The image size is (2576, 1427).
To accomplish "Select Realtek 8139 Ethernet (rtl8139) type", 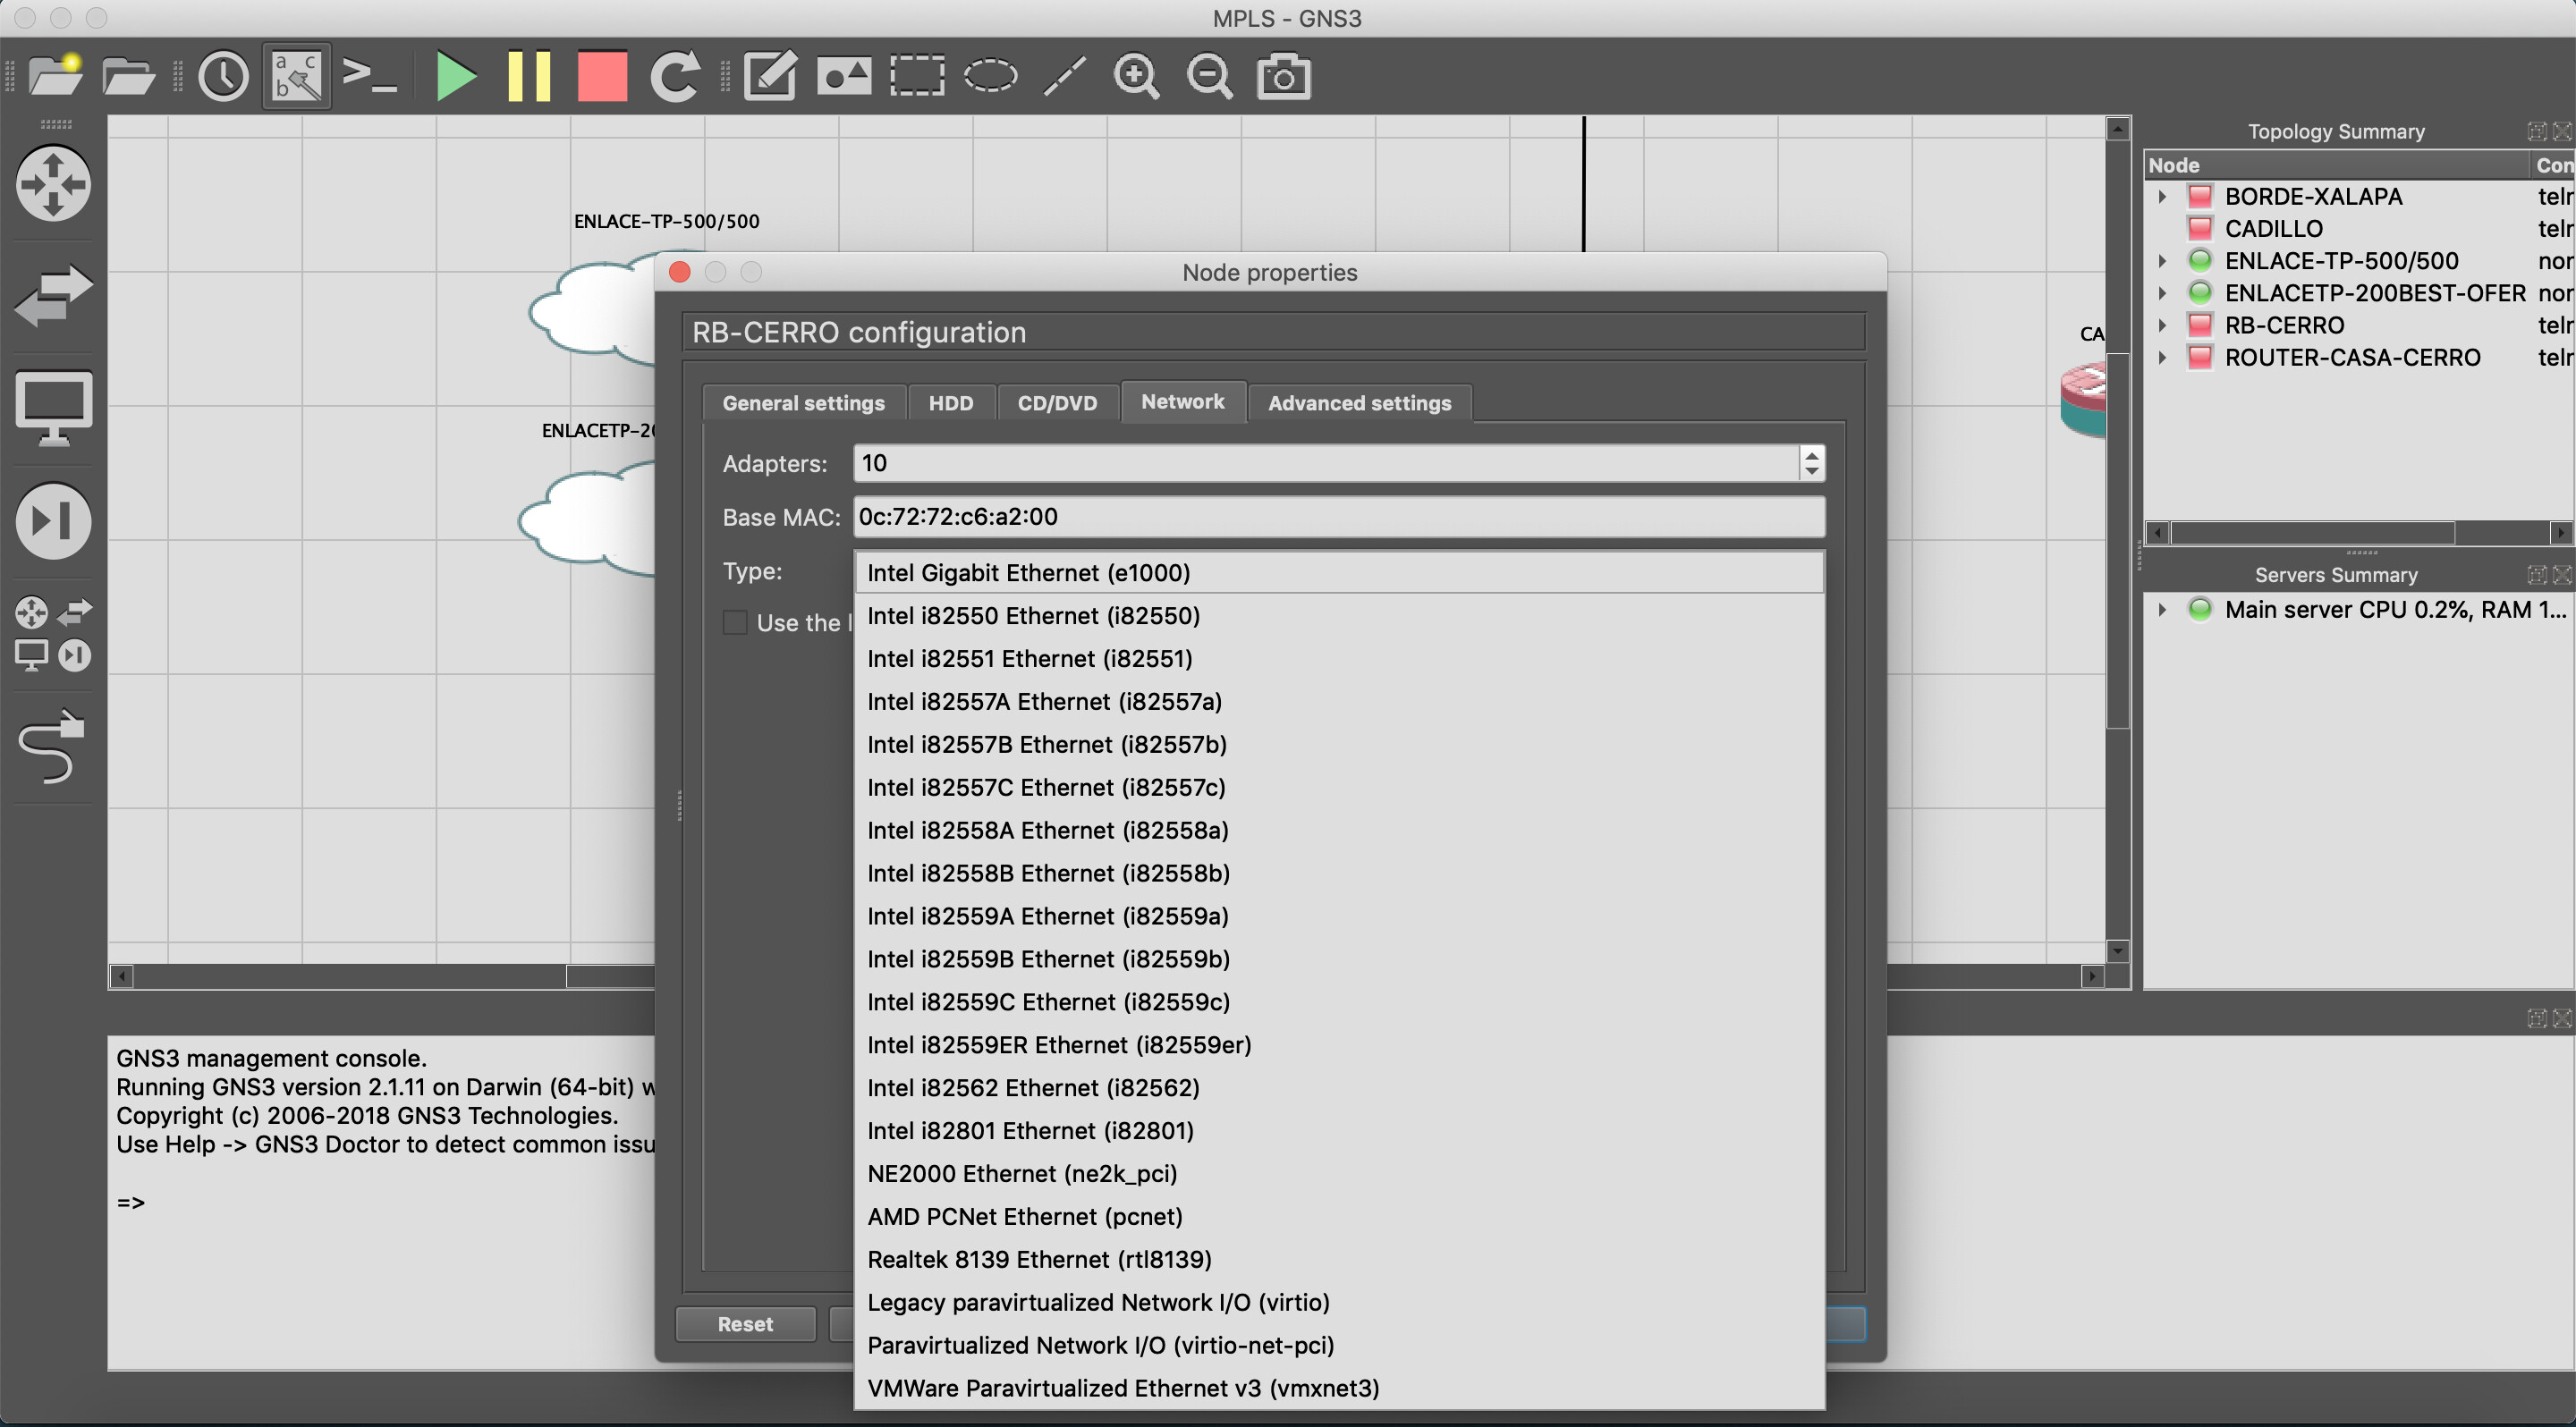I will (x=1039, y=1259).
